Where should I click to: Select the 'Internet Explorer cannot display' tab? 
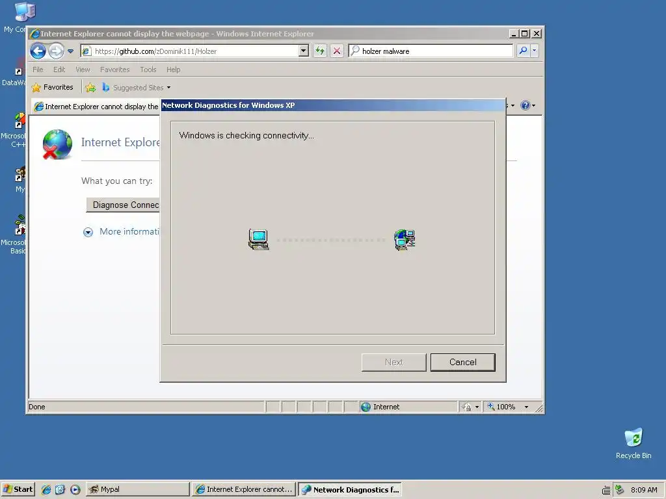coord(96,107)
